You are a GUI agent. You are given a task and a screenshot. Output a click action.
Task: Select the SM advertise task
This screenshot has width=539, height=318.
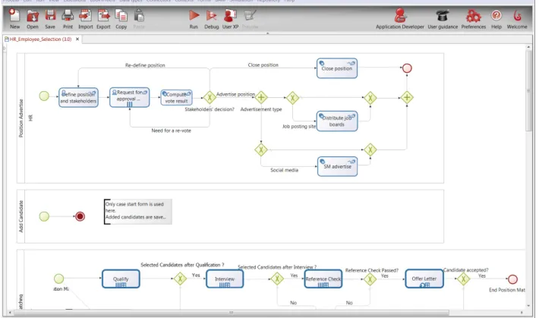tap(337, 166)
